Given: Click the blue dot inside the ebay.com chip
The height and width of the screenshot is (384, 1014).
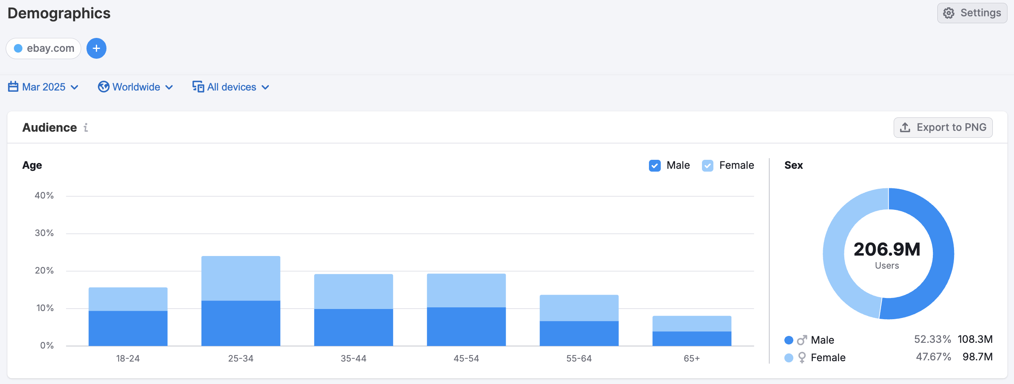Looking at the screenshot, I should [x=18, y=48].
